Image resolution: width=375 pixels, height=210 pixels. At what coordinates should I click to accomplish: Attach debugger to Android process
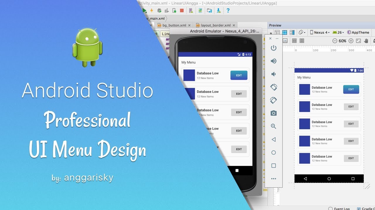coord(174,10)
